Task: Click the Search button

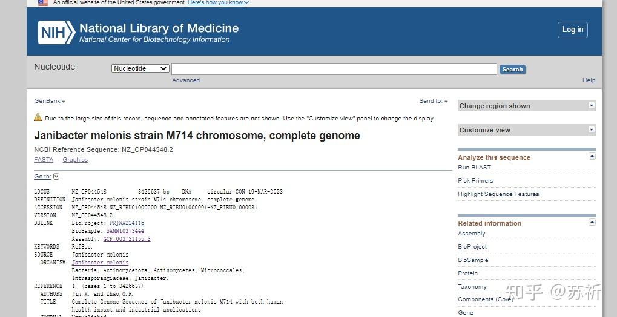Action: (512, 70)
